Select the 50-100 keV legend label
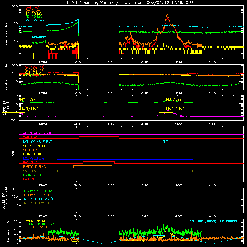 tap(35, 20)
